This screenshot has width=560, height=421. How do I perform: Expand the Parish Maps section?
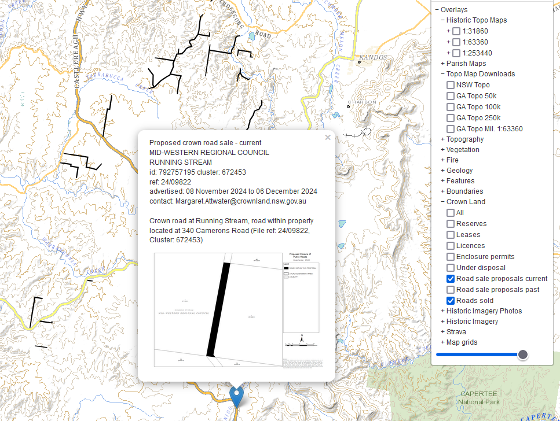[442, 64]
